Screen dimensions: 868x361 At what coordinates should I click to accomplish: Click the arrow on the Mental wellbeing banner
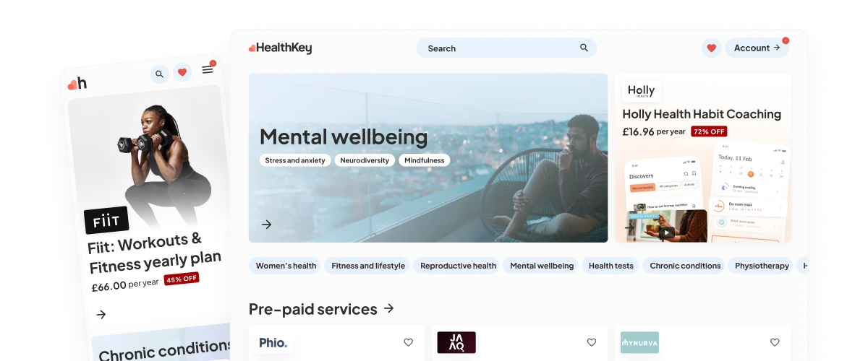pyautogui.click(x=267, y=225)
